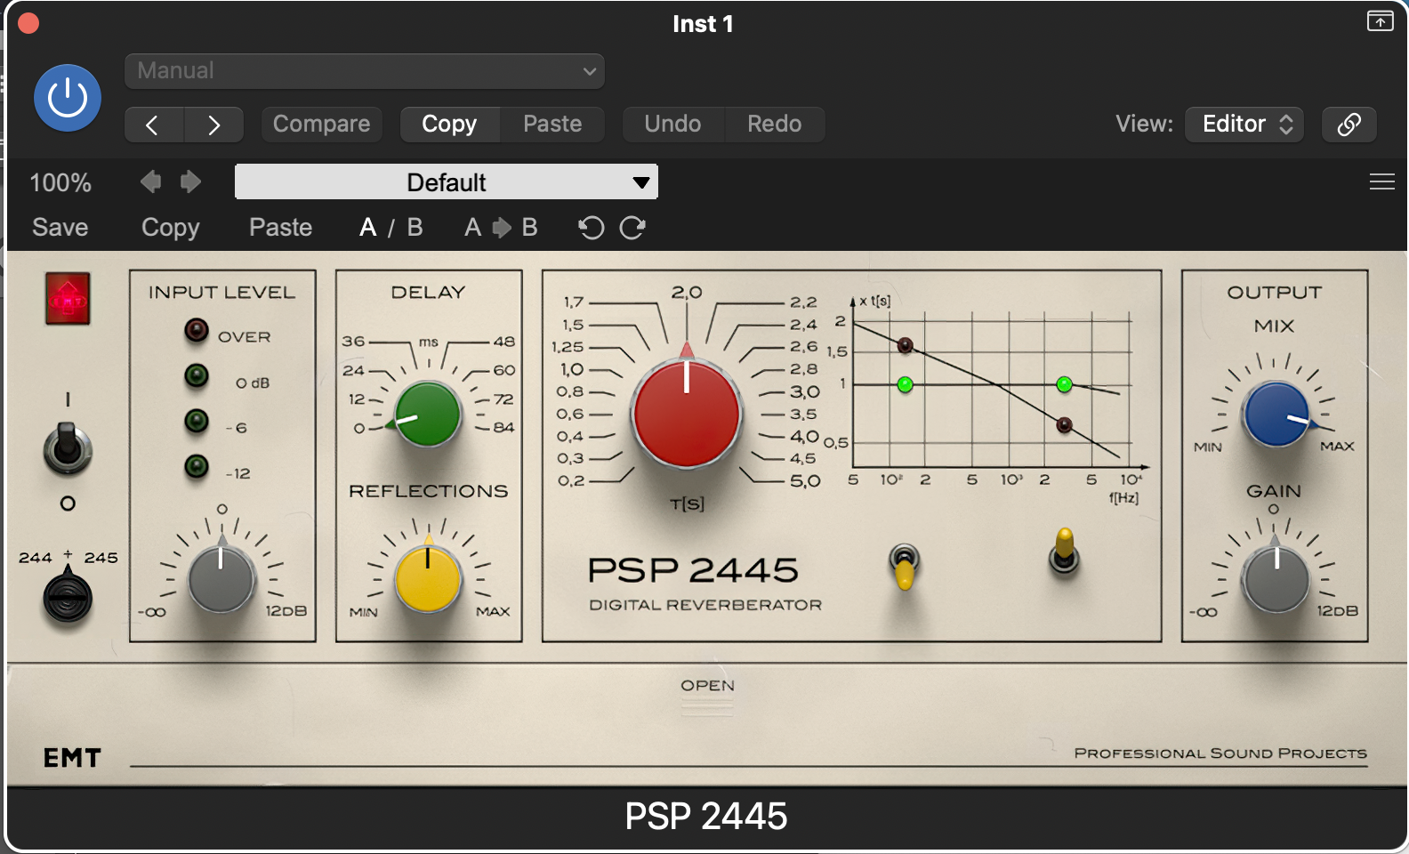Toggle the A / B comparison
The width and height of the screenshot is (1409, 854).
pyautogui.click(x=391, y=228)
